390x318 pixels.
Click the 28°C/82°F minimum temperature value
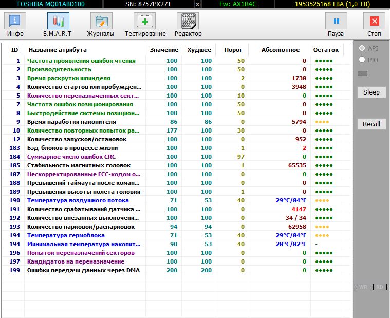(291, 244)
